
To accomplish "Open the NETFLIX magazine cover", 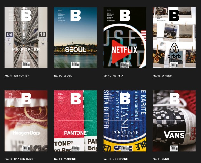I will (125, 38).
